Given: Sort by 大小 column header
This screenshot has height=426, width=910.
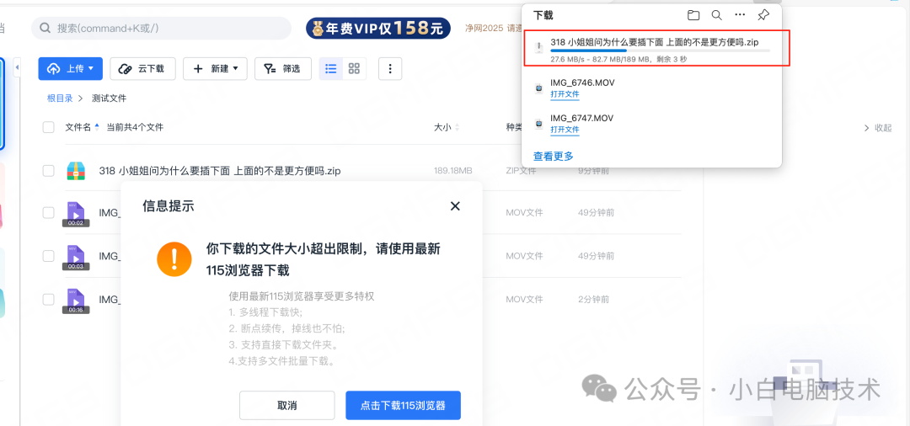Looking at the screenshot, I should coord(442,127).
